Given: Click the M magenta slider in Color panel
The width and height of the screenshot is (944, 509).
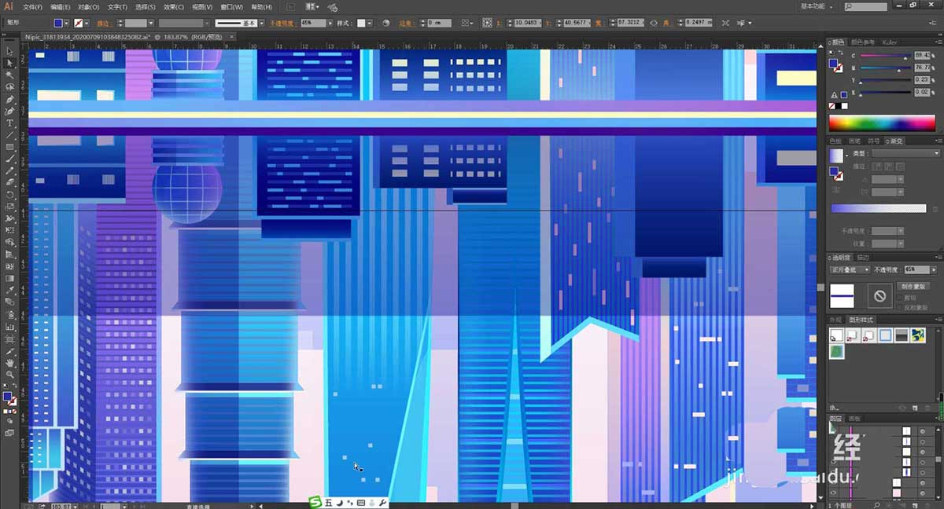Looking at the screenshot, I should (885, 68).
